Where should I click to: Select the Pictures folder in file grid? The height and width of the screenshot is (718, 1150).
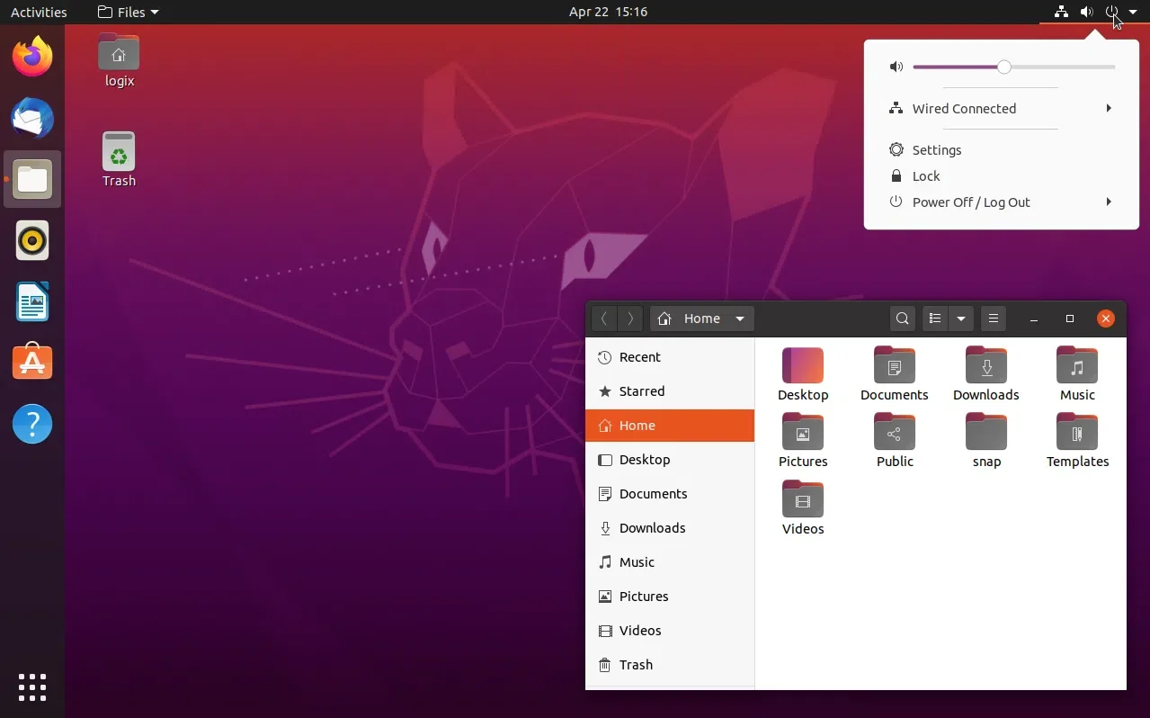click(803, 441)
